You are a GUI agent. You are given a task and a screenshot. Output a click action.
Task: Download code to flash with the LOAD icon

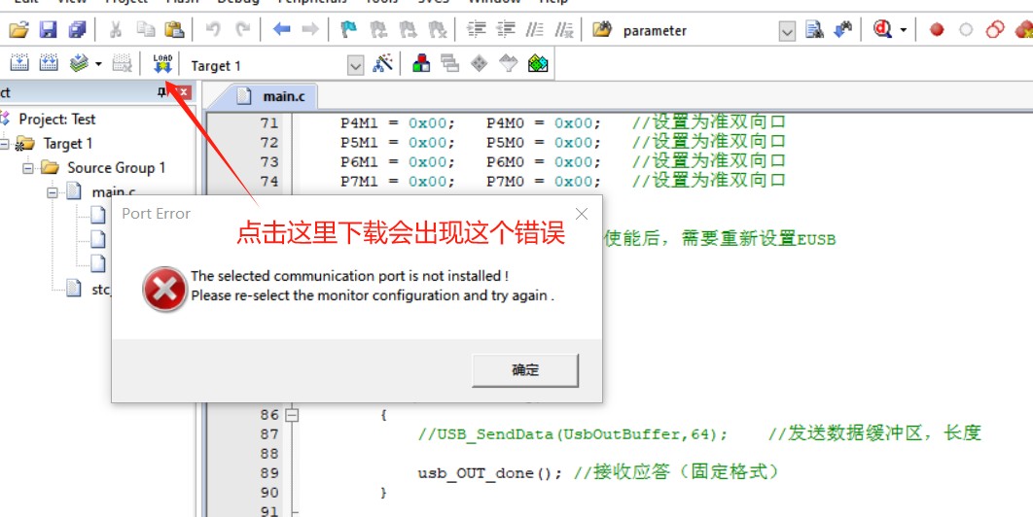[162, 64]
